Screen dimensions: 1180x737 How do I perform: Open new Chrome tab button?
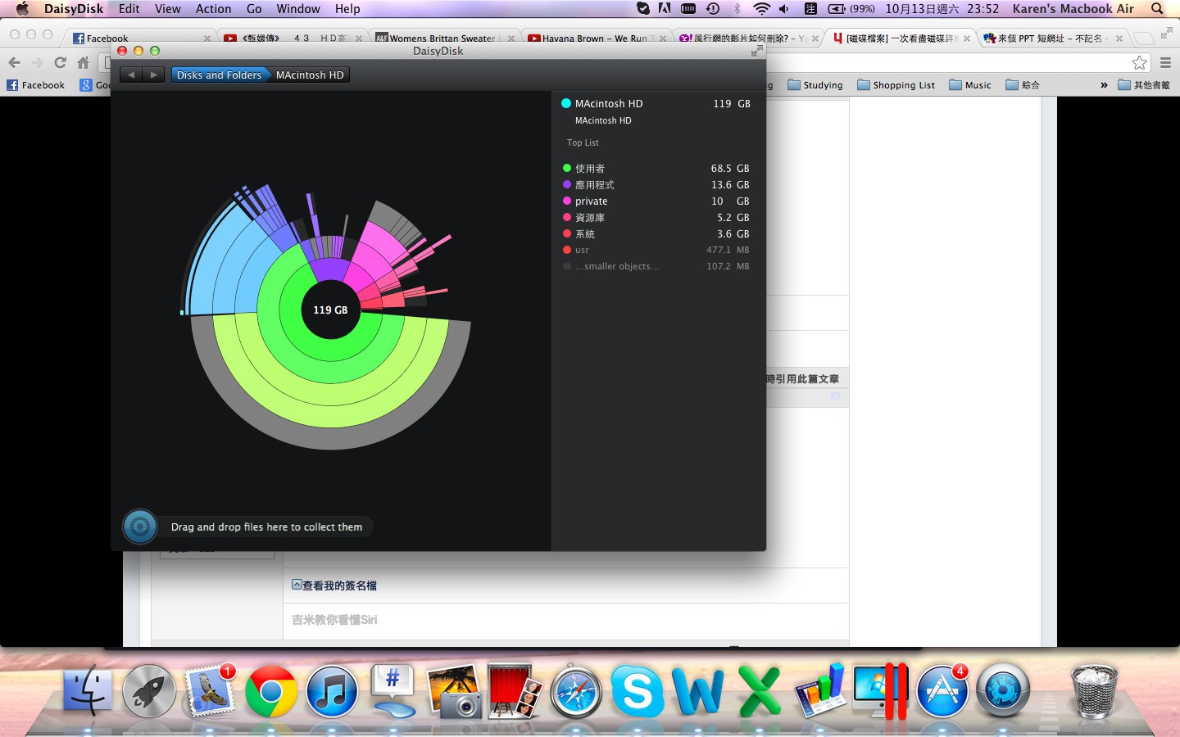point(1142,38)
